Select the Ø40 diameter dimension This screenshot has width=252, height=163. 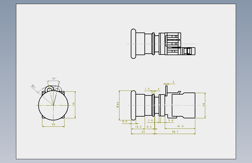coord(118,105)
